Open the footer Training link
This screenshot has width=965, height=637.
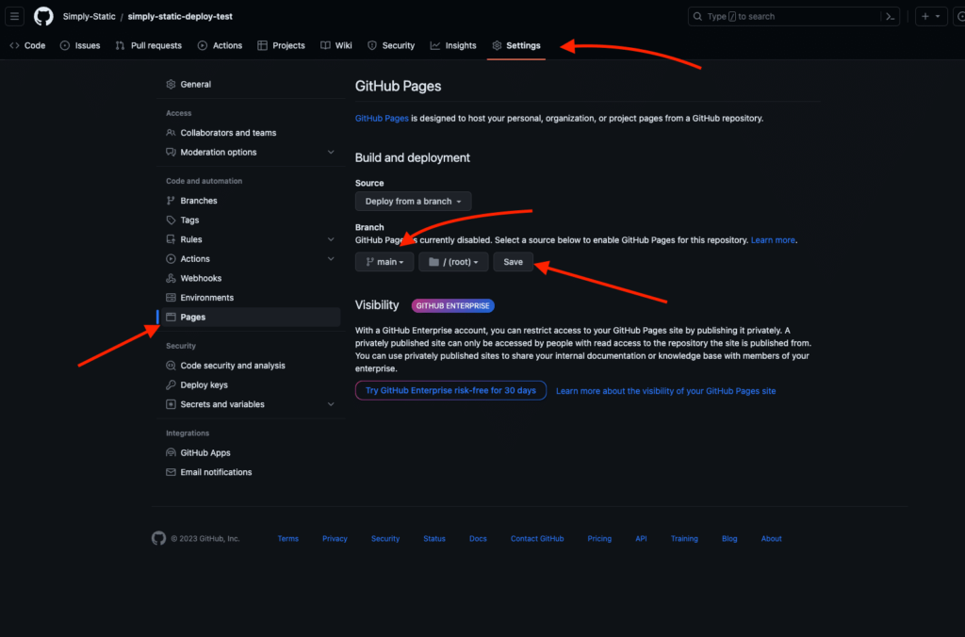684,538
